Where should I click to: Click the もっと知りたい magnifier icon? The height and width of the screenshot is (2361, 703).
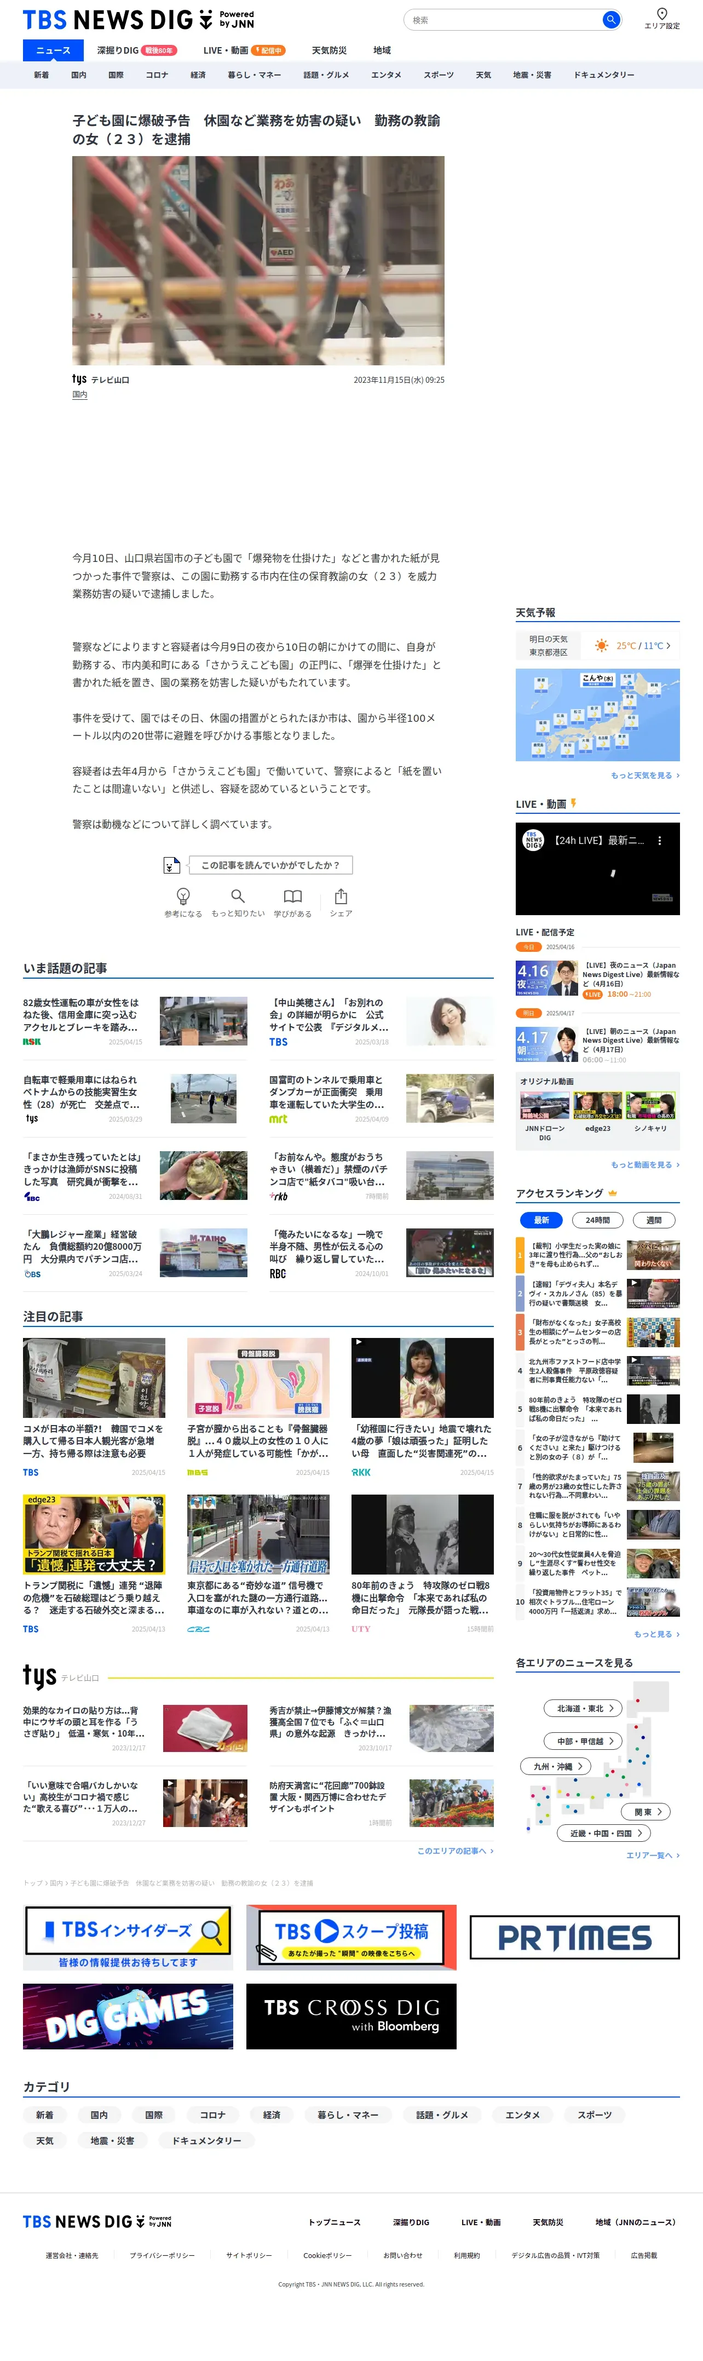pos(238,895)
